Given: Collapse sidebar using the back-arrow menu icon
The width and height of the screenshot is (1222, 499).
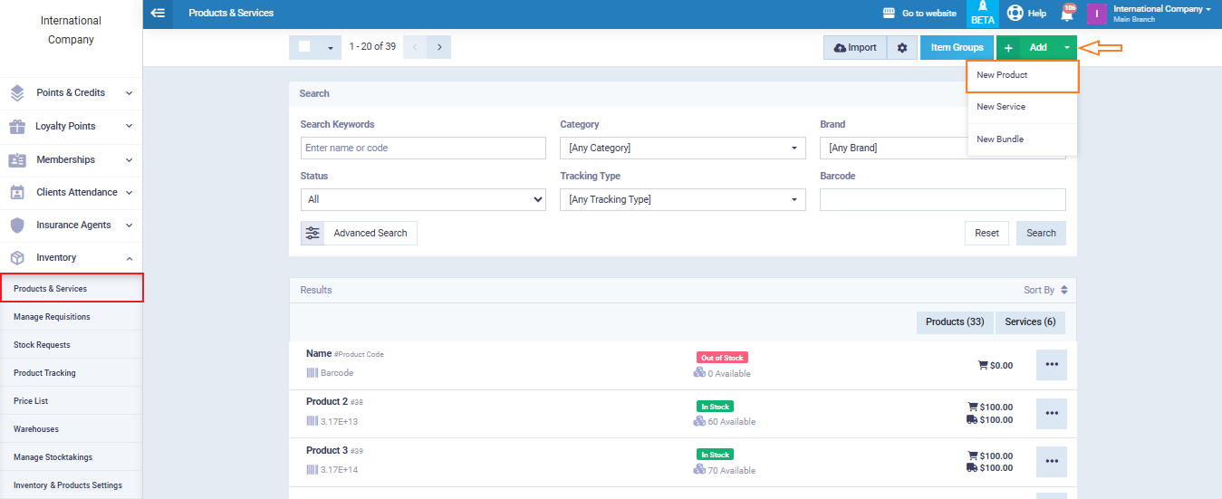Looking at the screenshot, I should pyautogui.click(x=158, y=14).
